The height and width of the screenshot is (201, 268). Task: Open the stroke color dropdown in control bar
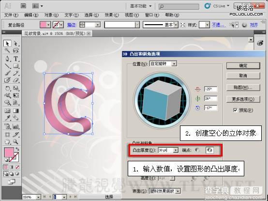tap(61, 25)
